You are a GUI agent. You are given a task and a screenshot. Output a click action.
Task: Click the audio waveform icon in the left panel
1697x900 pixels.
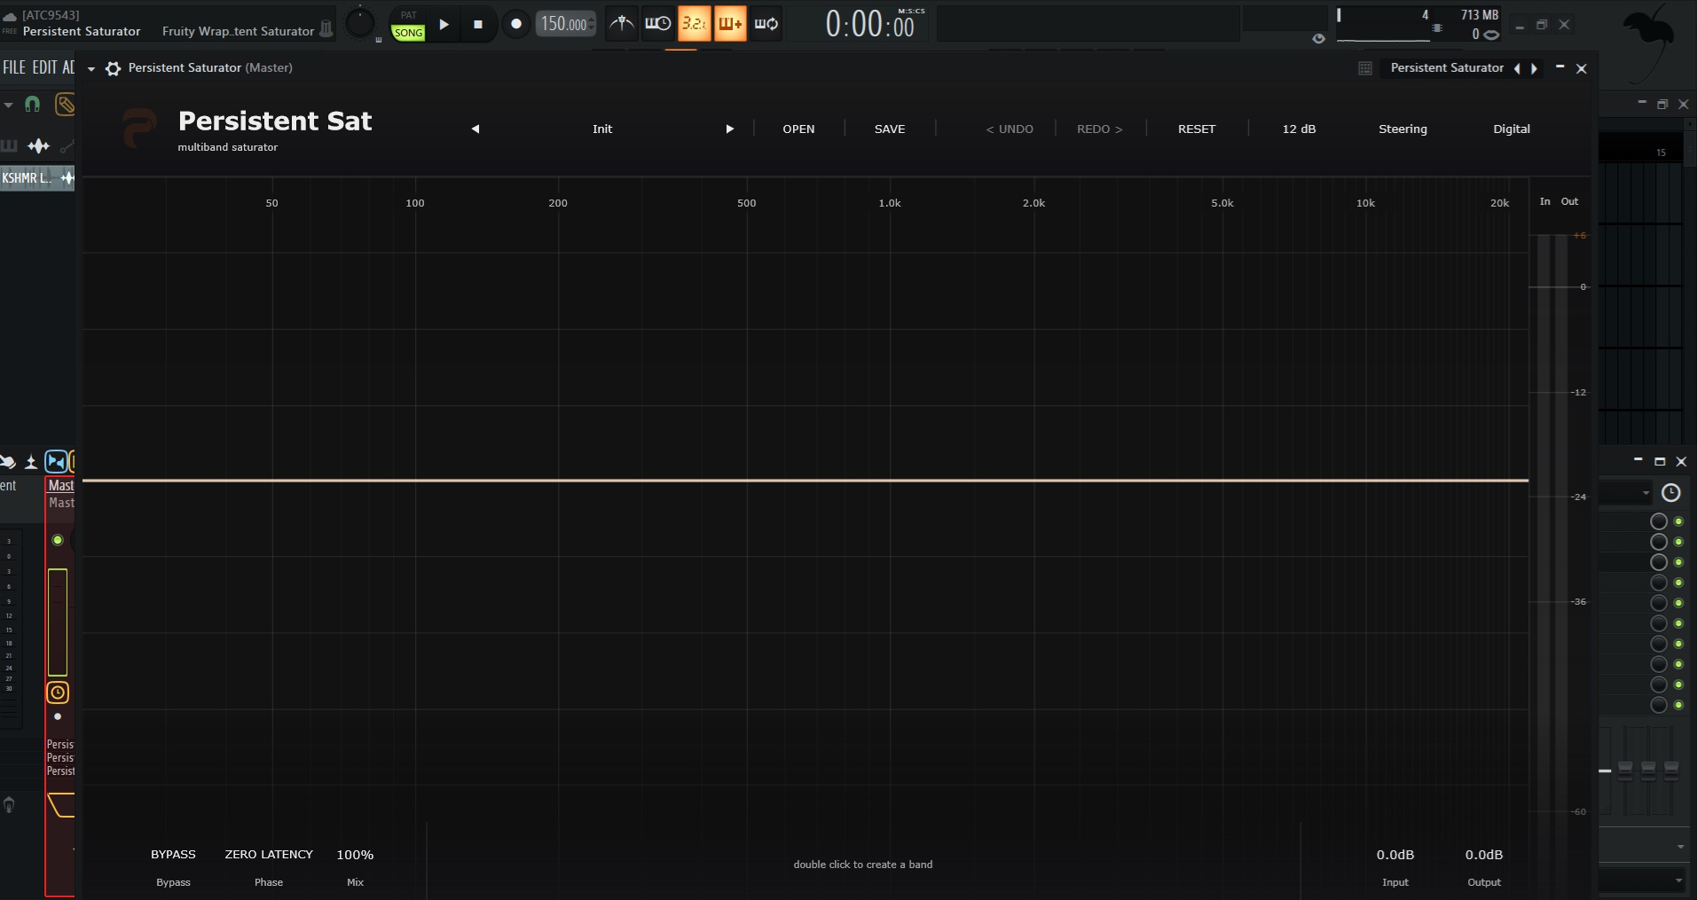point(38,146)
